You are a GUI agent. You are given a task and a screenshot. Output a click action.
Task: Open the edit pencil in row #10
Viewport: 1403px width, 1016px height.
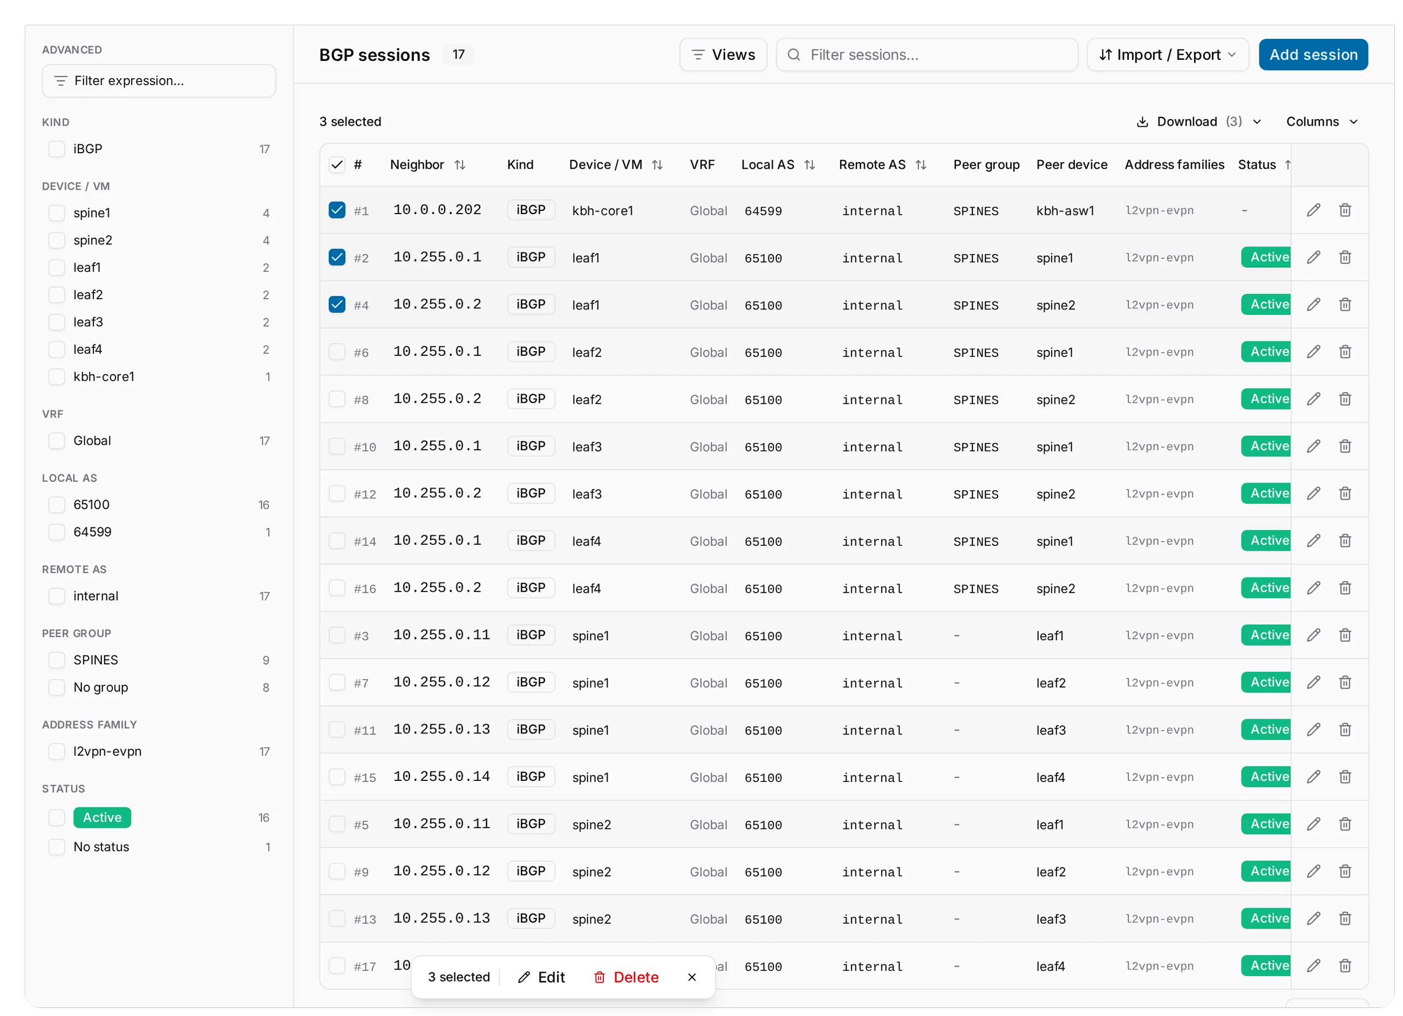[1313, 447]
